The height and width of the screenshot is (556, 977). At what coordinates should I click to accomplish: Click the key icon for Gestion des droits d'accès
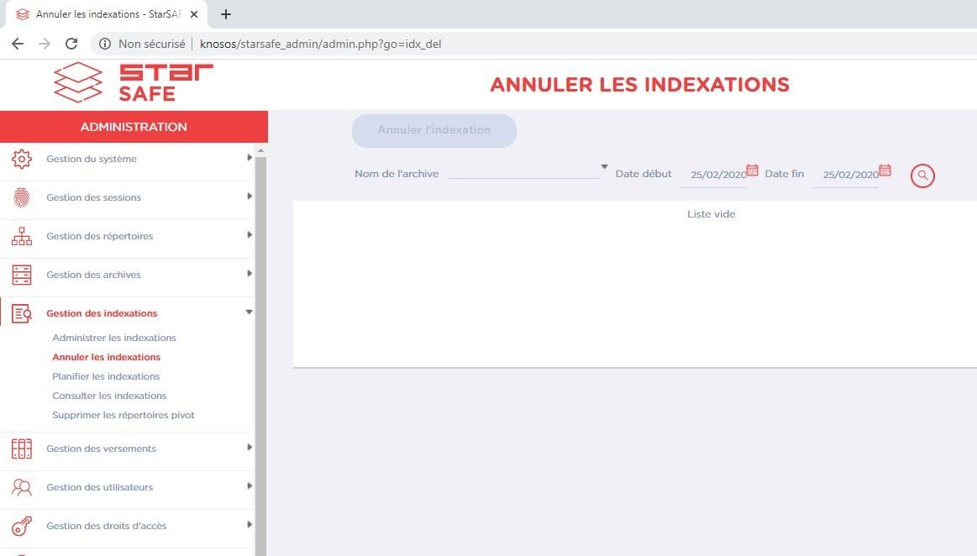pos(22,526)
